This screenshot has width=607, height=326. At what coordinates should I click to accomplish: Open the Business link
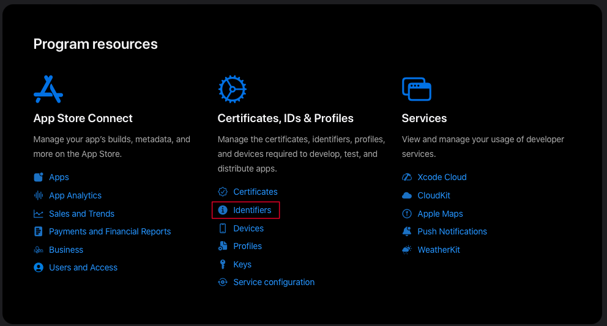(66, 250)
